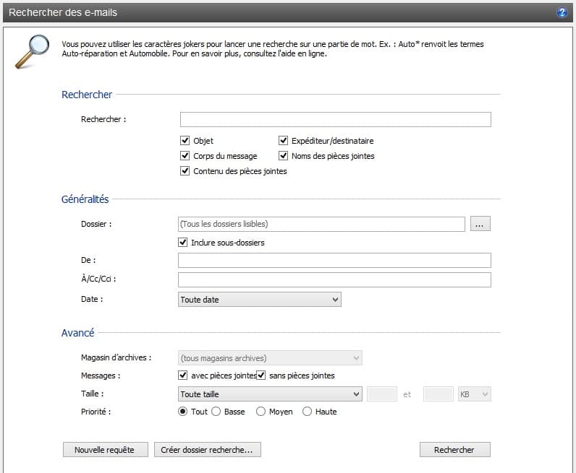Image resolution: width=576 pixels, height=473 pixels.
Task: Open the Magasin d'archives dropdown
Action: 270,358
